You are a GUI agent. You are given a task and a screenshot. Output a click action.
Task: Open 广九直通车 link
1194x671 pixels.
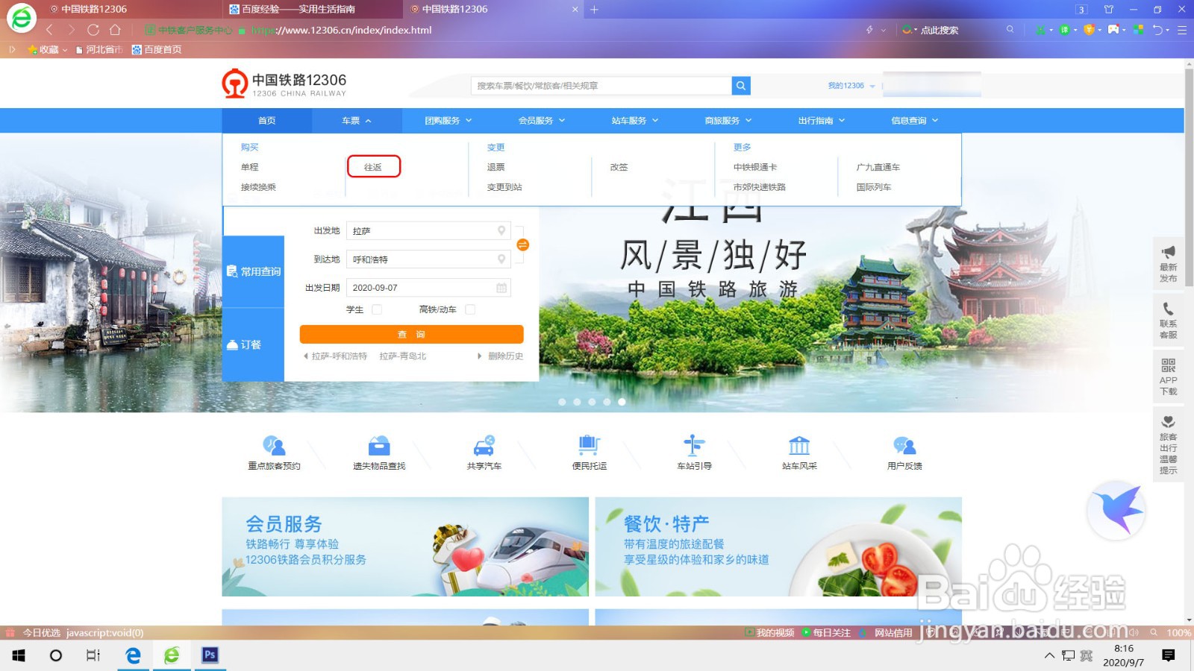pos(878,167)
